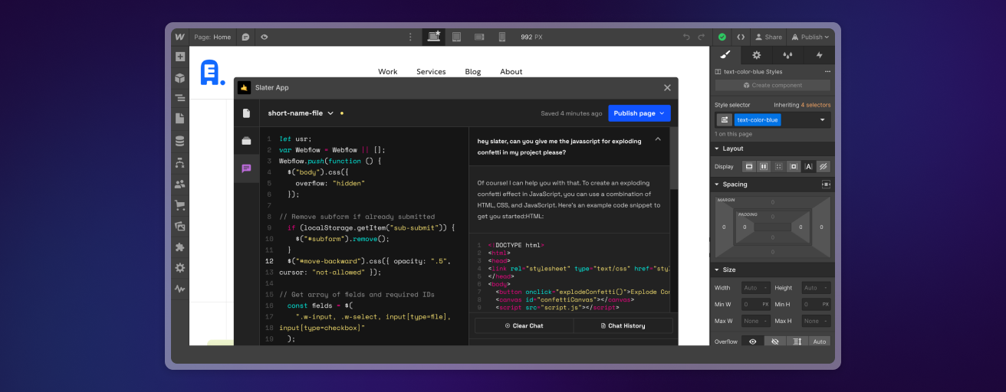Screen dimensions: 1006x392
Task: Set overflow to Auto
Action: tap(820, 341)
